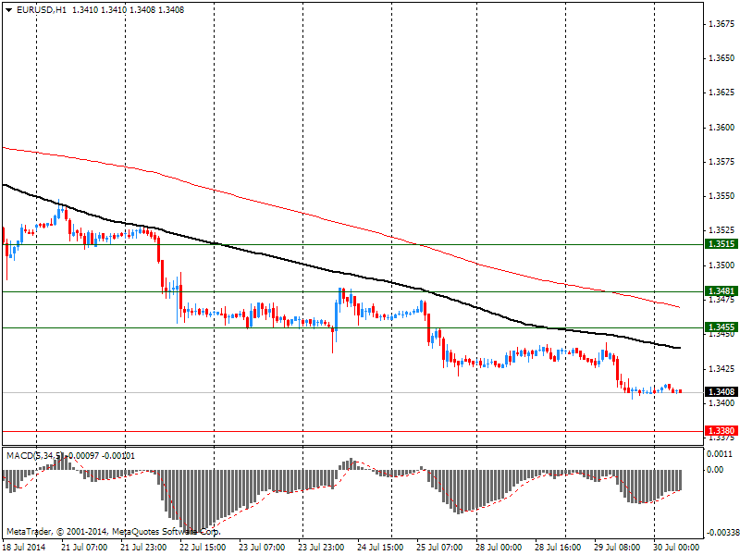Select the 1.3525 price scale value
Viewport: 740px width, 555px height.
tap(722, 230)
